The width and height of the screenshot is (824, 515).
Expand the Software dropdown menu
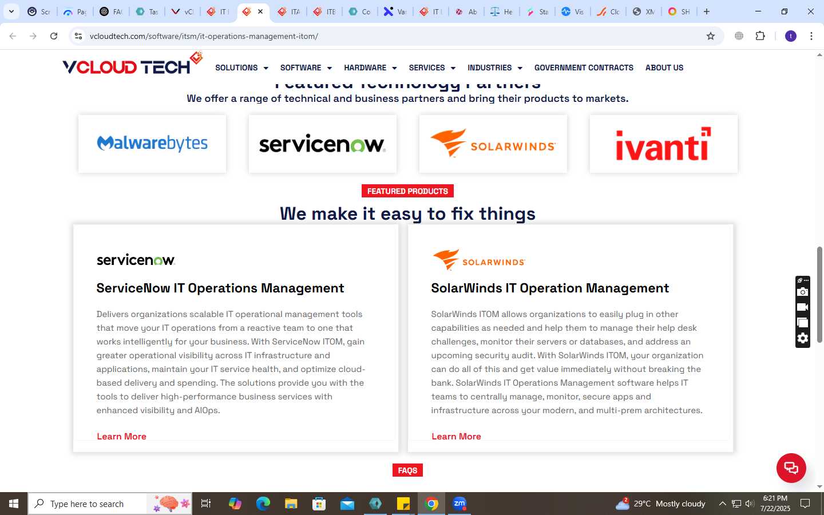tap(306, 68)
